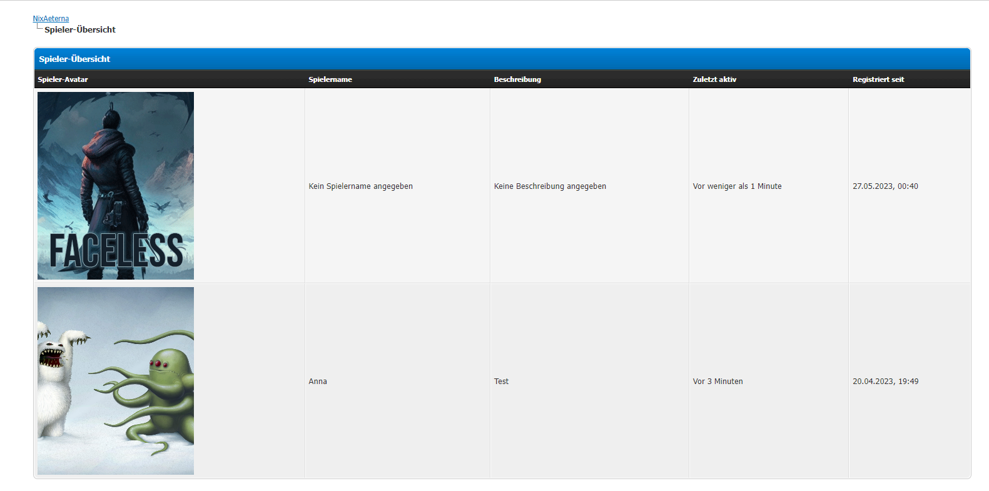Screen dimensions: 989x491
Task: Click the description 'Test'
Action: coord(501,382)
